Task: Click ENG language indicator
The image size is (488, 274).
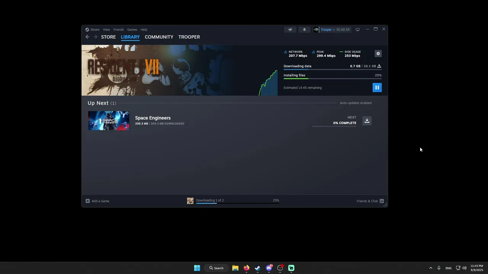Action: pyautogui.click(x=448, y=268)
